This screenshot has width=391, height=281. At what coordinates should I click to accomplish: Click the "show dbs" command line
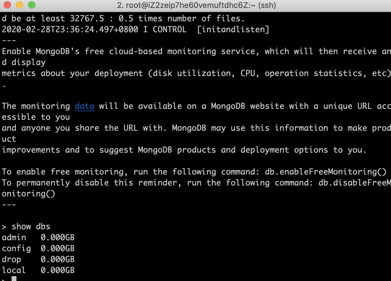(x=30, y=227)
